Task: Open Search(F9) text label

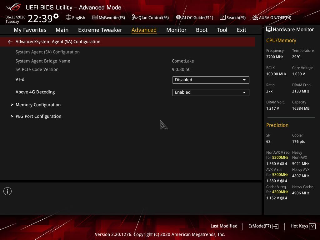Action: [x=236, y=18]
